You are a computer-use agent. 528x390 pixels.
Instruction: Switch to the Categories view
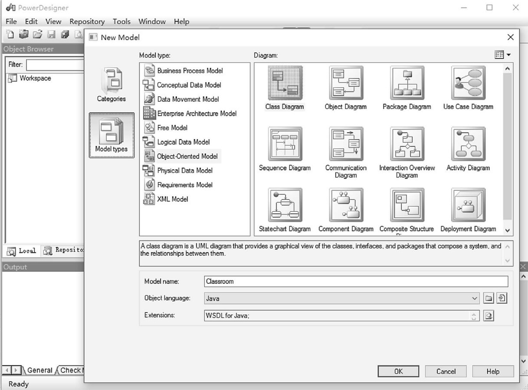(112, 85)
